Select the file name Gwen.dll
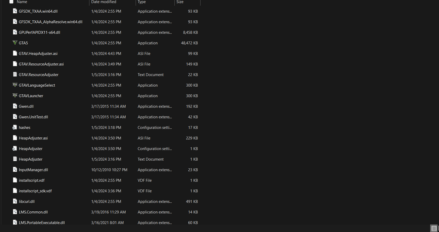The image size is (439, 232). 26,106
